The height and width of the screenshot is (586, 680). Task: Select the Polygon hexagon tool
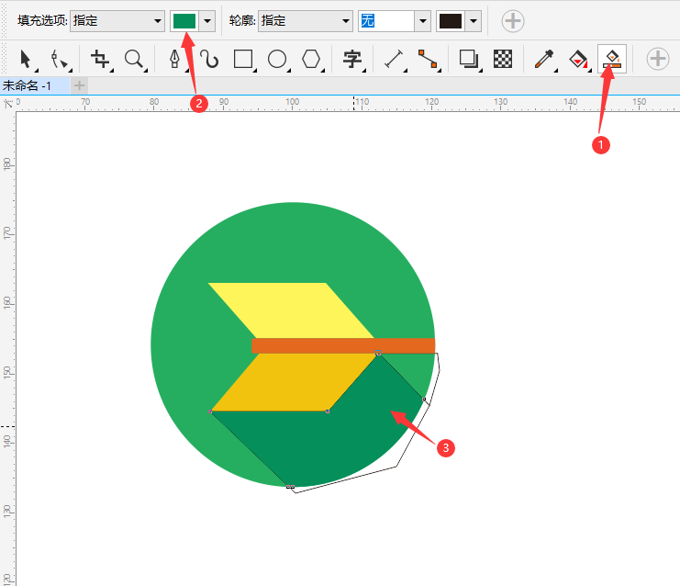[311, 59]
